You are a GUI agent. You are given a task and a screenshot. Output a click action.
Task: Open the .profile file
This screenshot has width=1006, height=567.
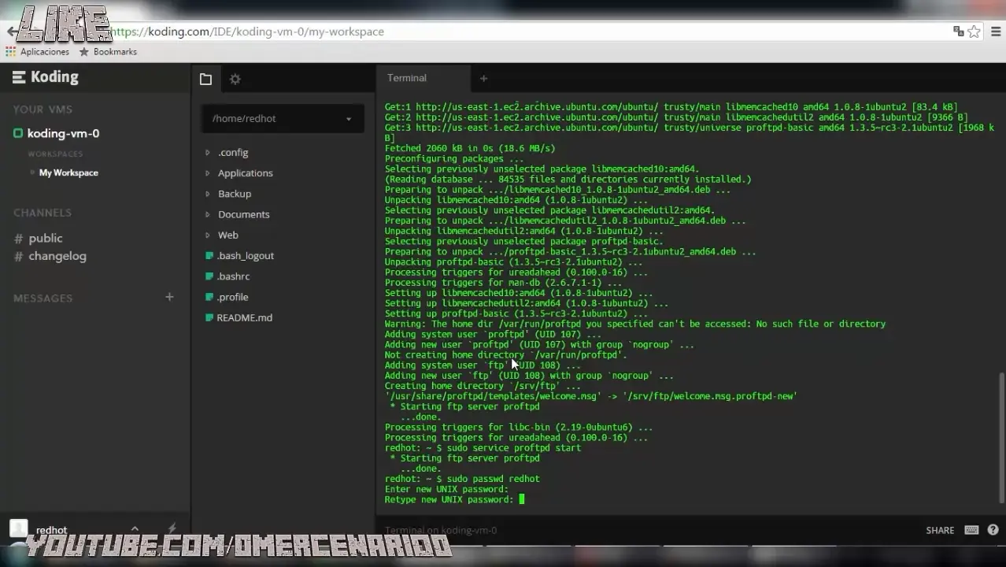(233, 297)
